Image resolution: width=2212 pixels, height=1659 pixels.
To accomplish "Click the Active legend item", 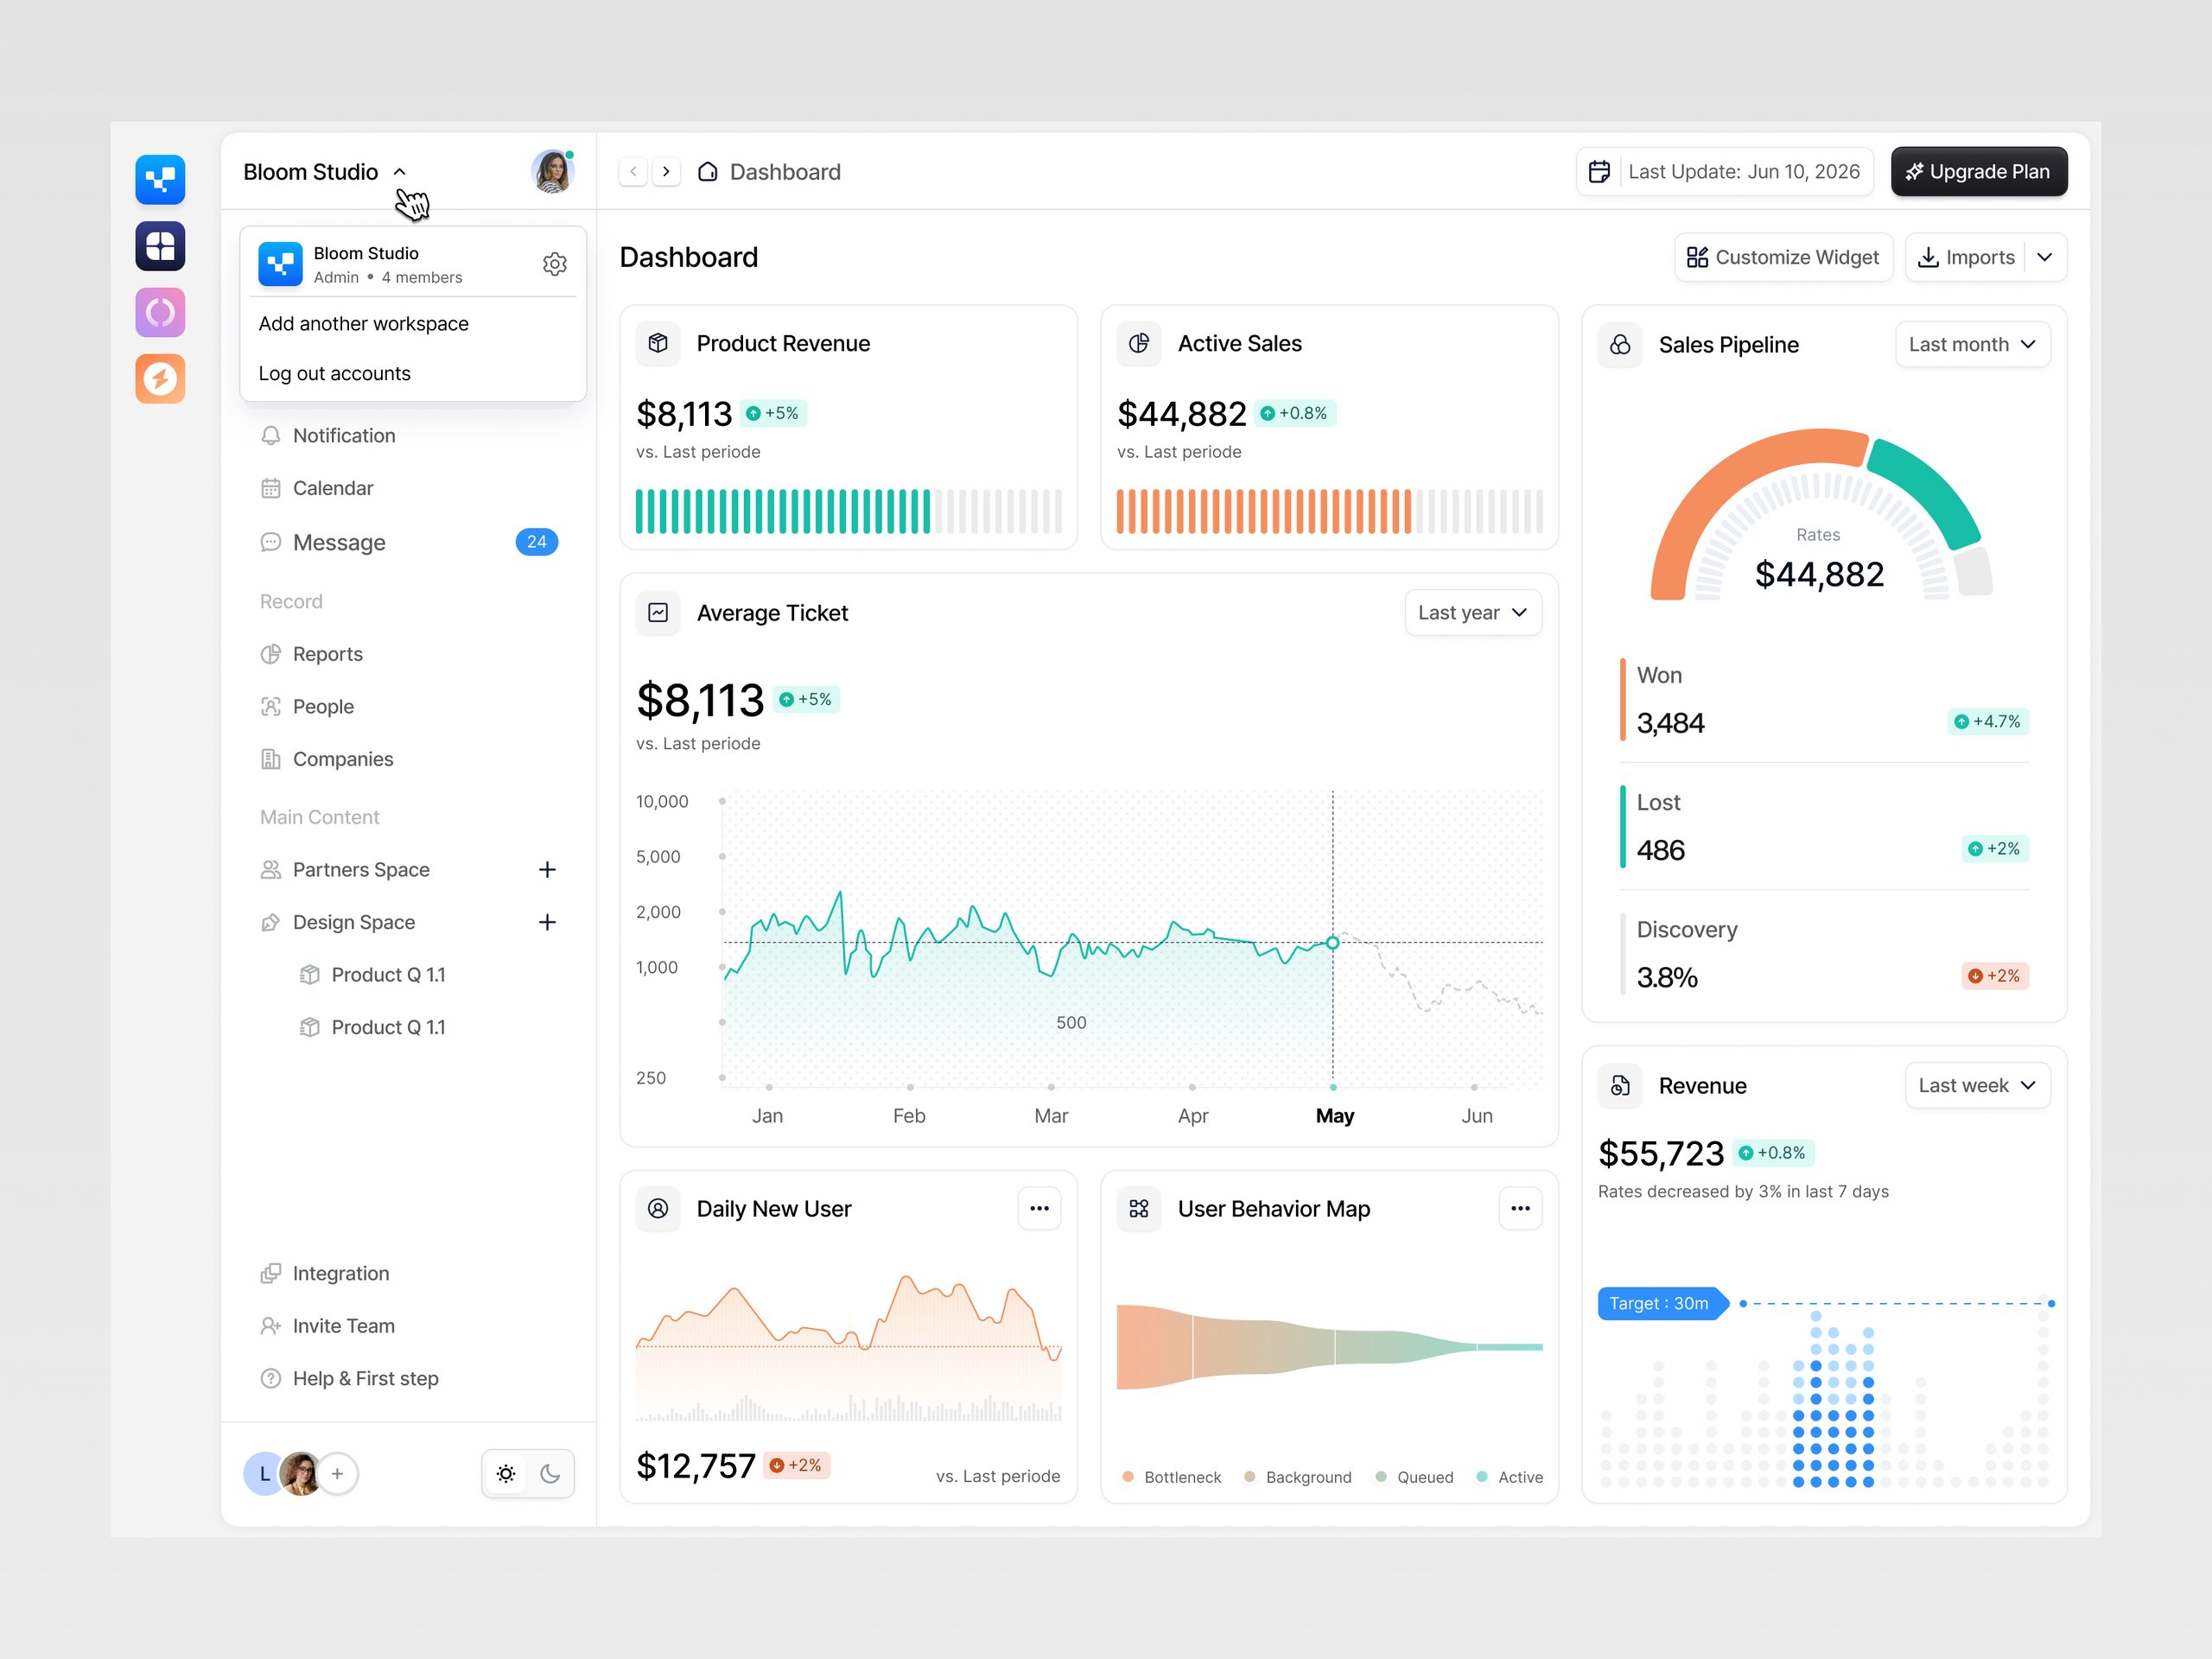I will click(1510, 1478).
